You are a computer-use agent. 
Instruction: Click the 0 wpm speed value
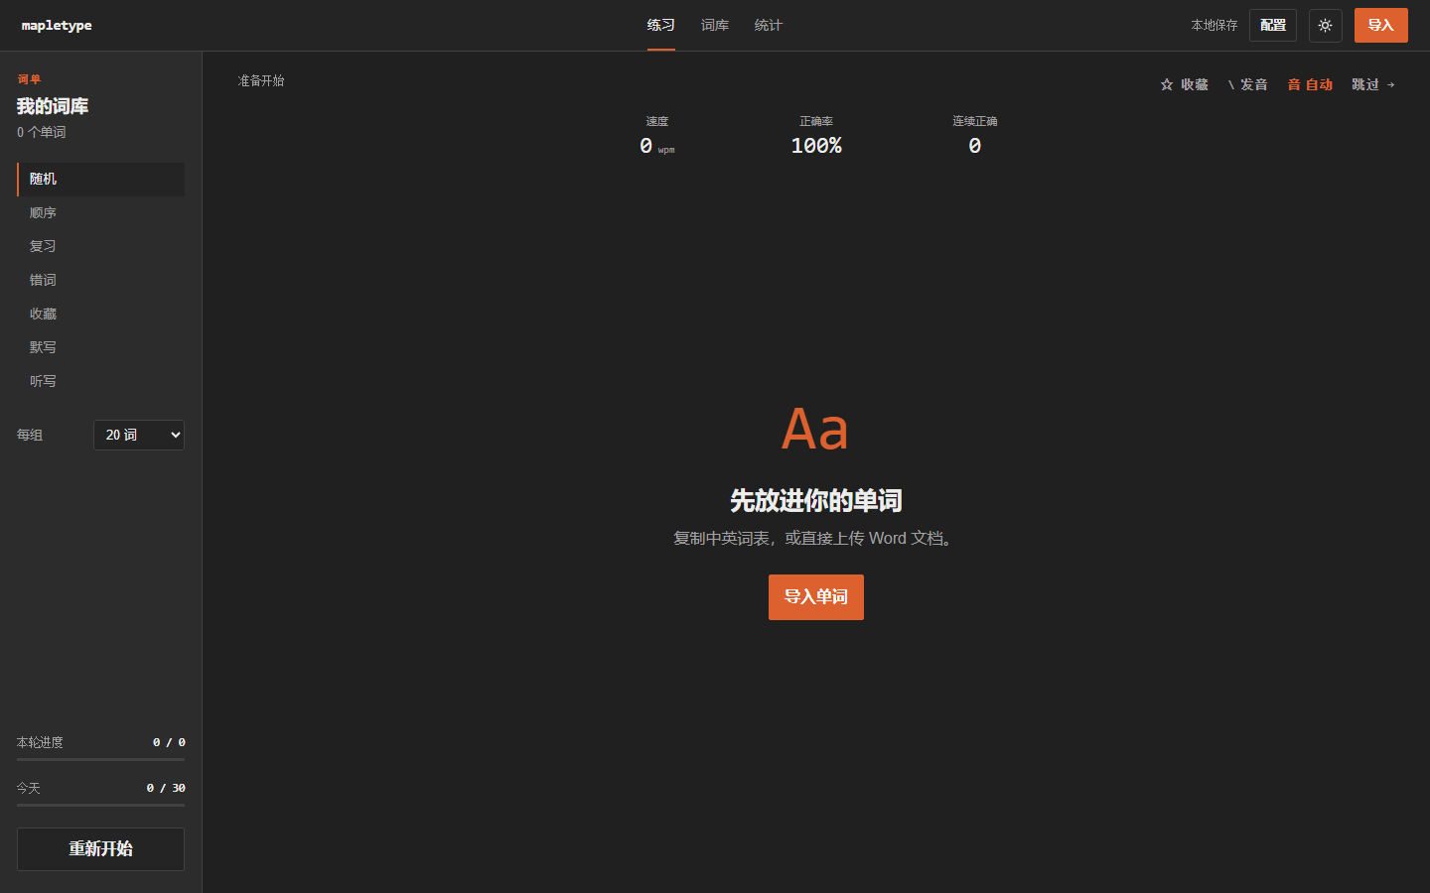656,146
